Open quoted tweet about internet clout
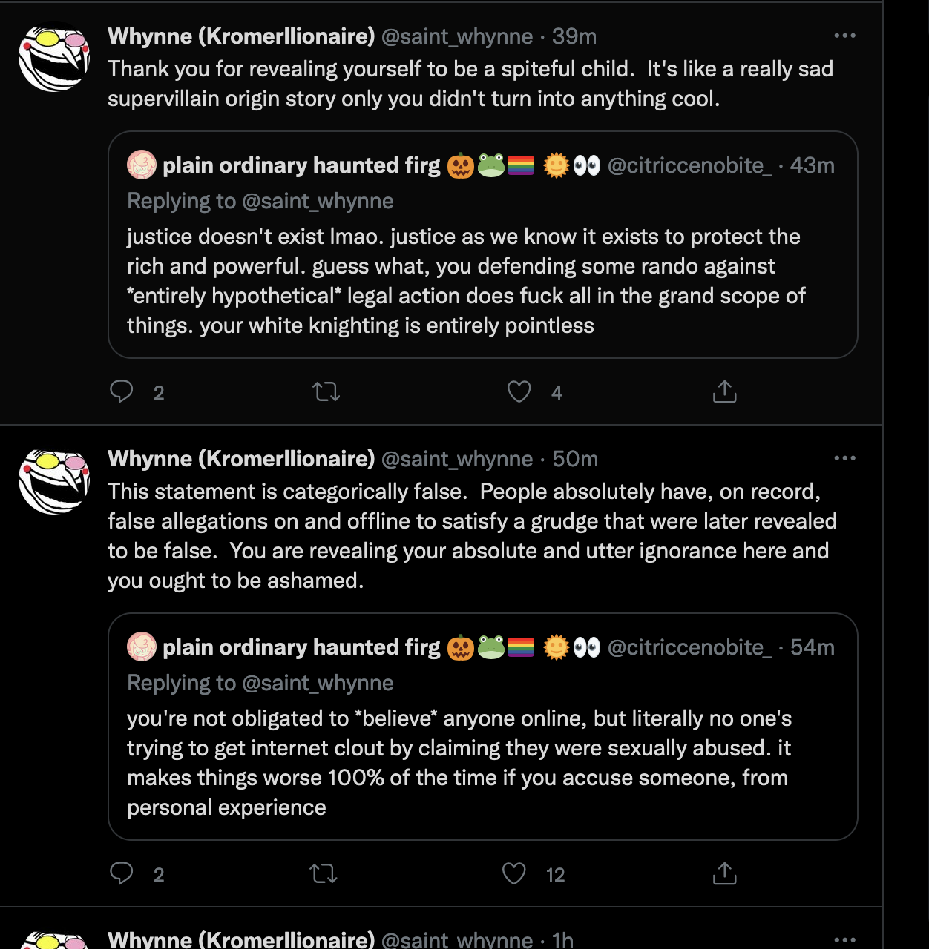The width and height of the screenshot is (929, 949). pyautogui.click(x=482, y=764)
